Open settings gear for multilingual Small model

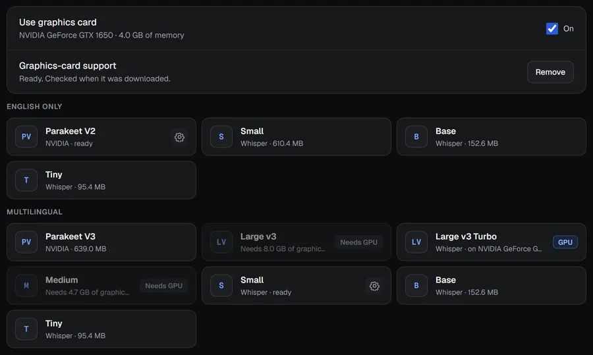pyautogui.click(x=374, y=286)
